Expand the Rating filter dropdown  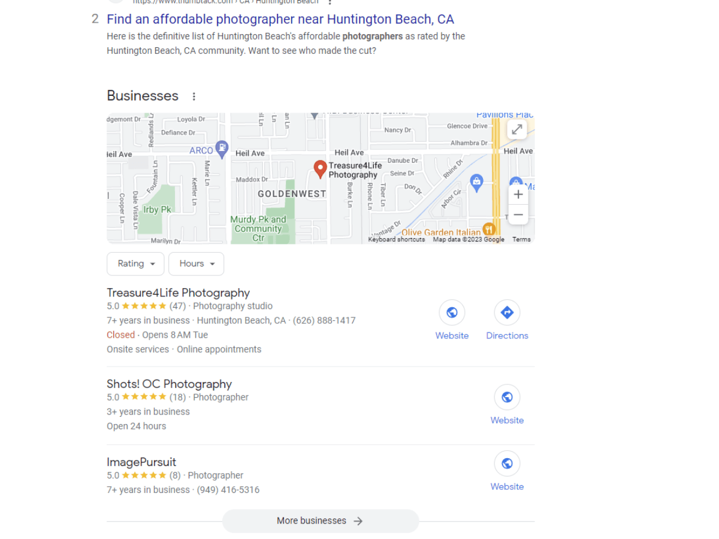pos(136,264)
